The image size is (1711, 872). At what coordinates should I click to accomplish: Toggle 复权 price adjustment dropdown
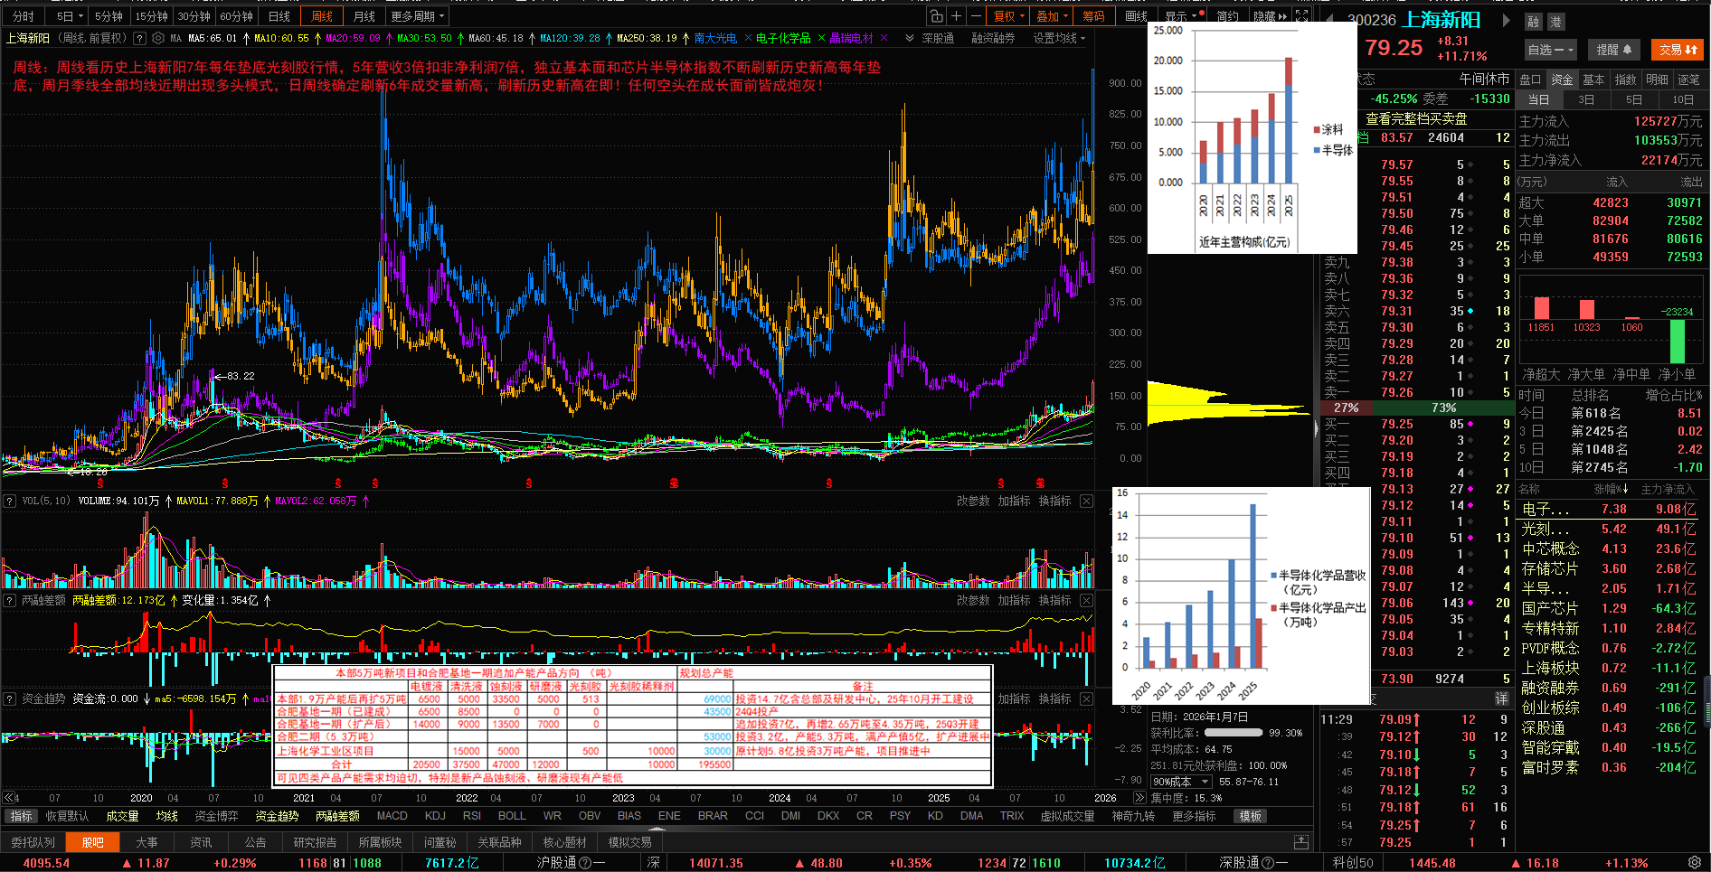[1008, 16]
